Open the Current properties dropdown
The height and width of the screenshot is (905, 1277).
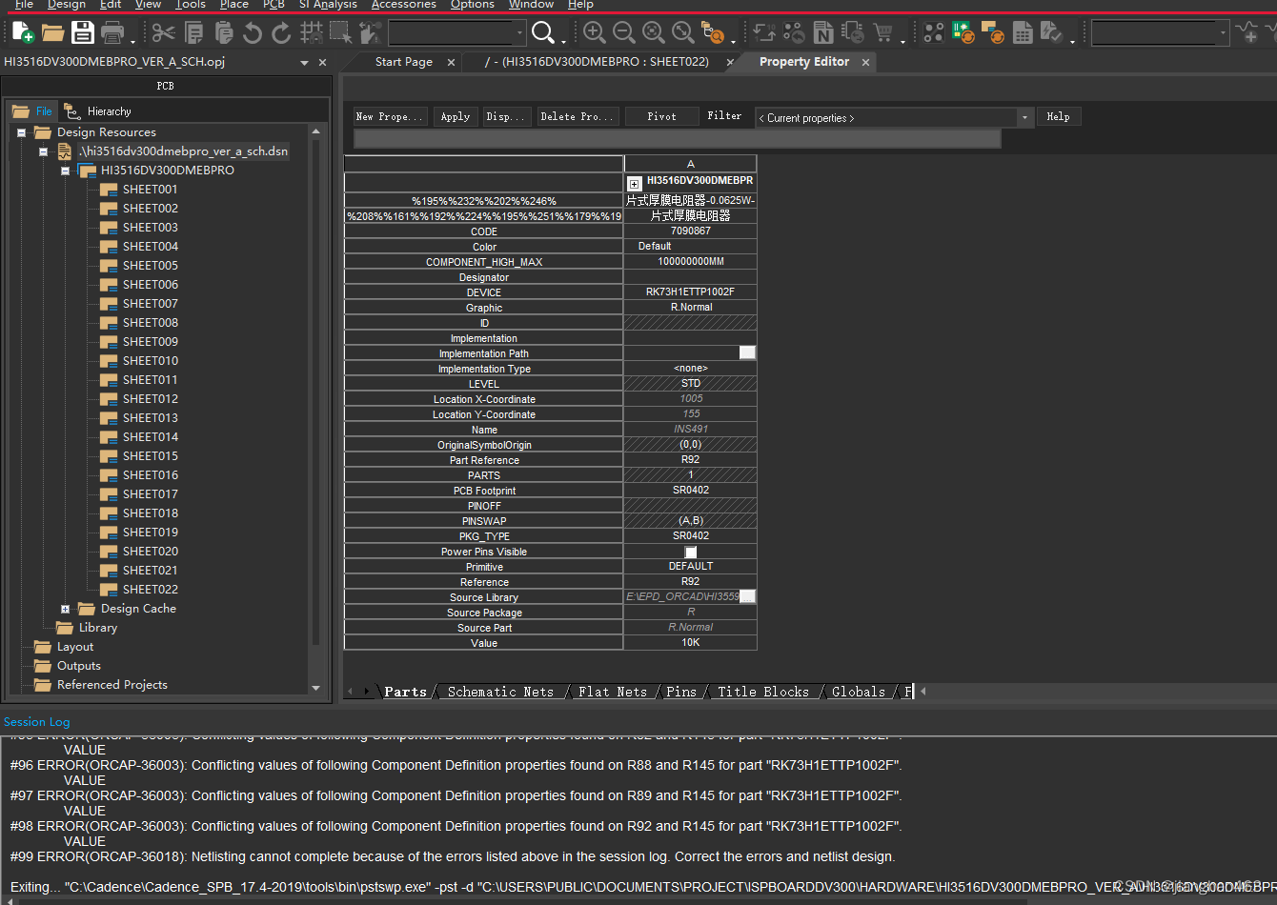pos(1023,116)
